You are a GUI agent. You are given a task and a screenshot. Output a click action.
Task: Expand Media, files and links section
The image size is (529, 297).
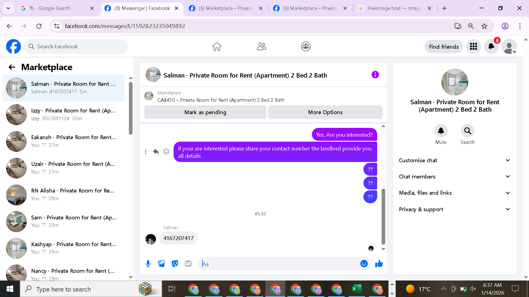[x=455, y=193]
